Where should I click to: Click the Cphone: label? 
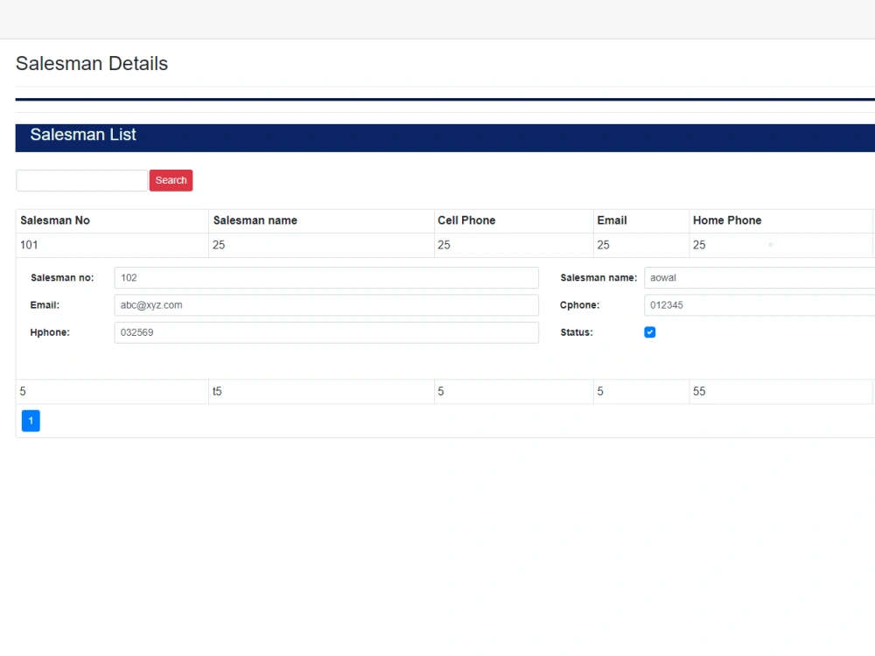pyautogui.click(x=579, y=305)
